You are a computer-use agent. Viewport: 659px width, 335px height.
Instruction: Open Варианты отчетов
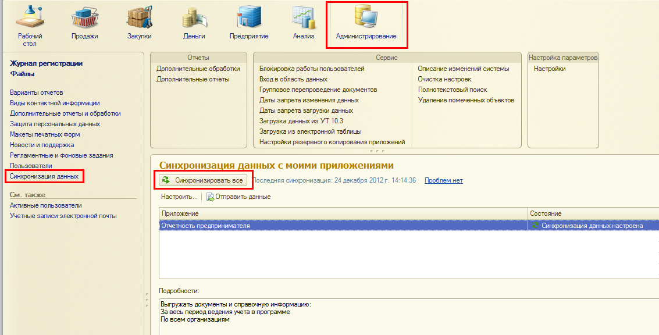(37, 92)
